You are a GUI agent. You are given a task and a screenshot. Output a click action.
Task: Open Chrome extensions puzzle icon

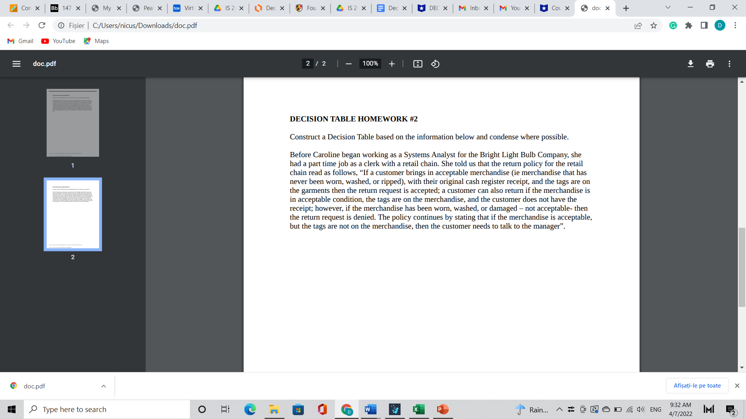(x=688, y=26)
